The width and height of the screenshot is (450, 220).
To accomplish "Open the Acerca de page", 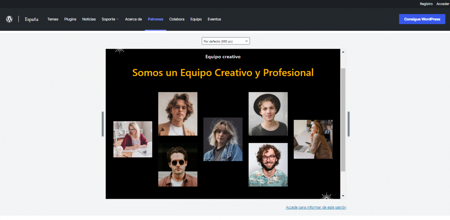I will click(x=133, y=19).
